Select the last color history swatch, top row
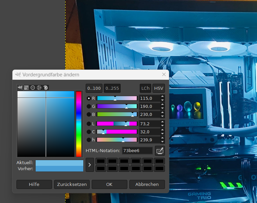Viewport: 257px width, 203px height. coord(159,161)
